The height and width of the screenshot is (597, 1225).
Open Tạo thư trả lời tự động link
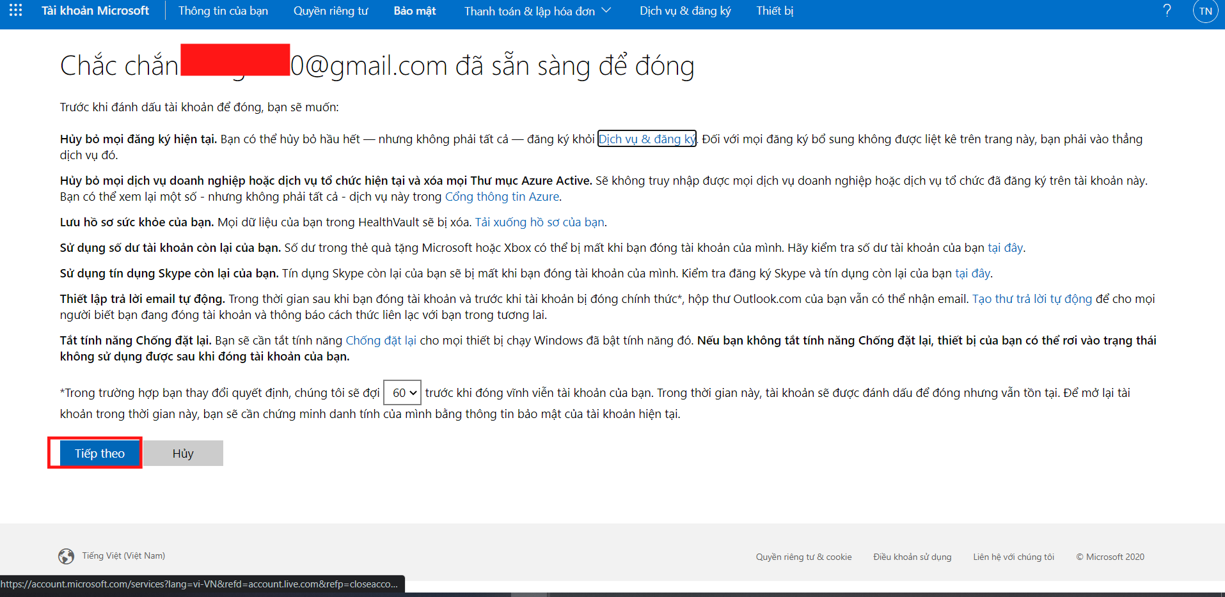click(1032, 299)
